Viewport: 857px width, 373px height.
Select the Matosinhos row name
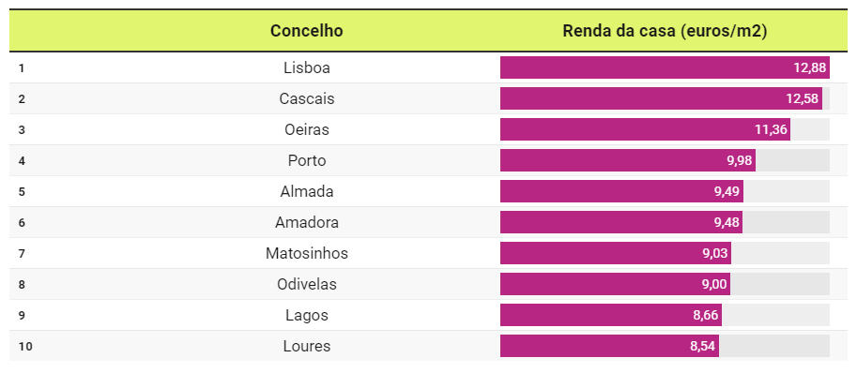pyautogui.click(x=307, y=254)
